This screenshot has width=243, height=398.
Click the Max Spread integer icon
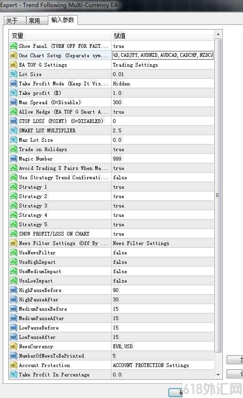[x=13, y=102]
